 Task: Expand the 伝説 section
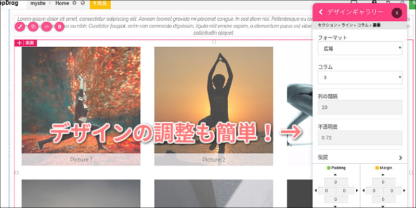360,158
